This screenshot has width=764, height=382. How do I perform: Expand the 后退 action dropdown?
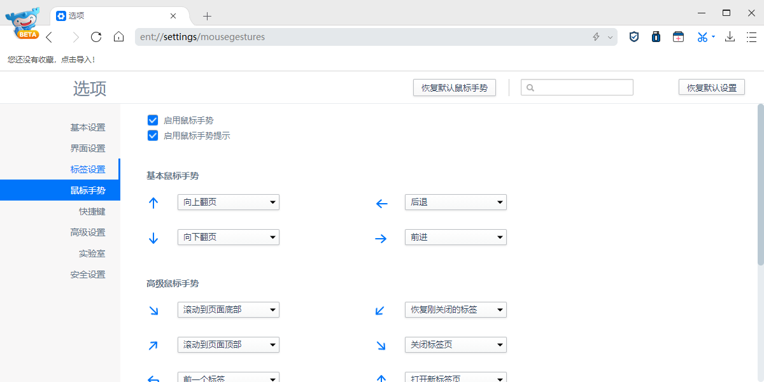[455, 202]
